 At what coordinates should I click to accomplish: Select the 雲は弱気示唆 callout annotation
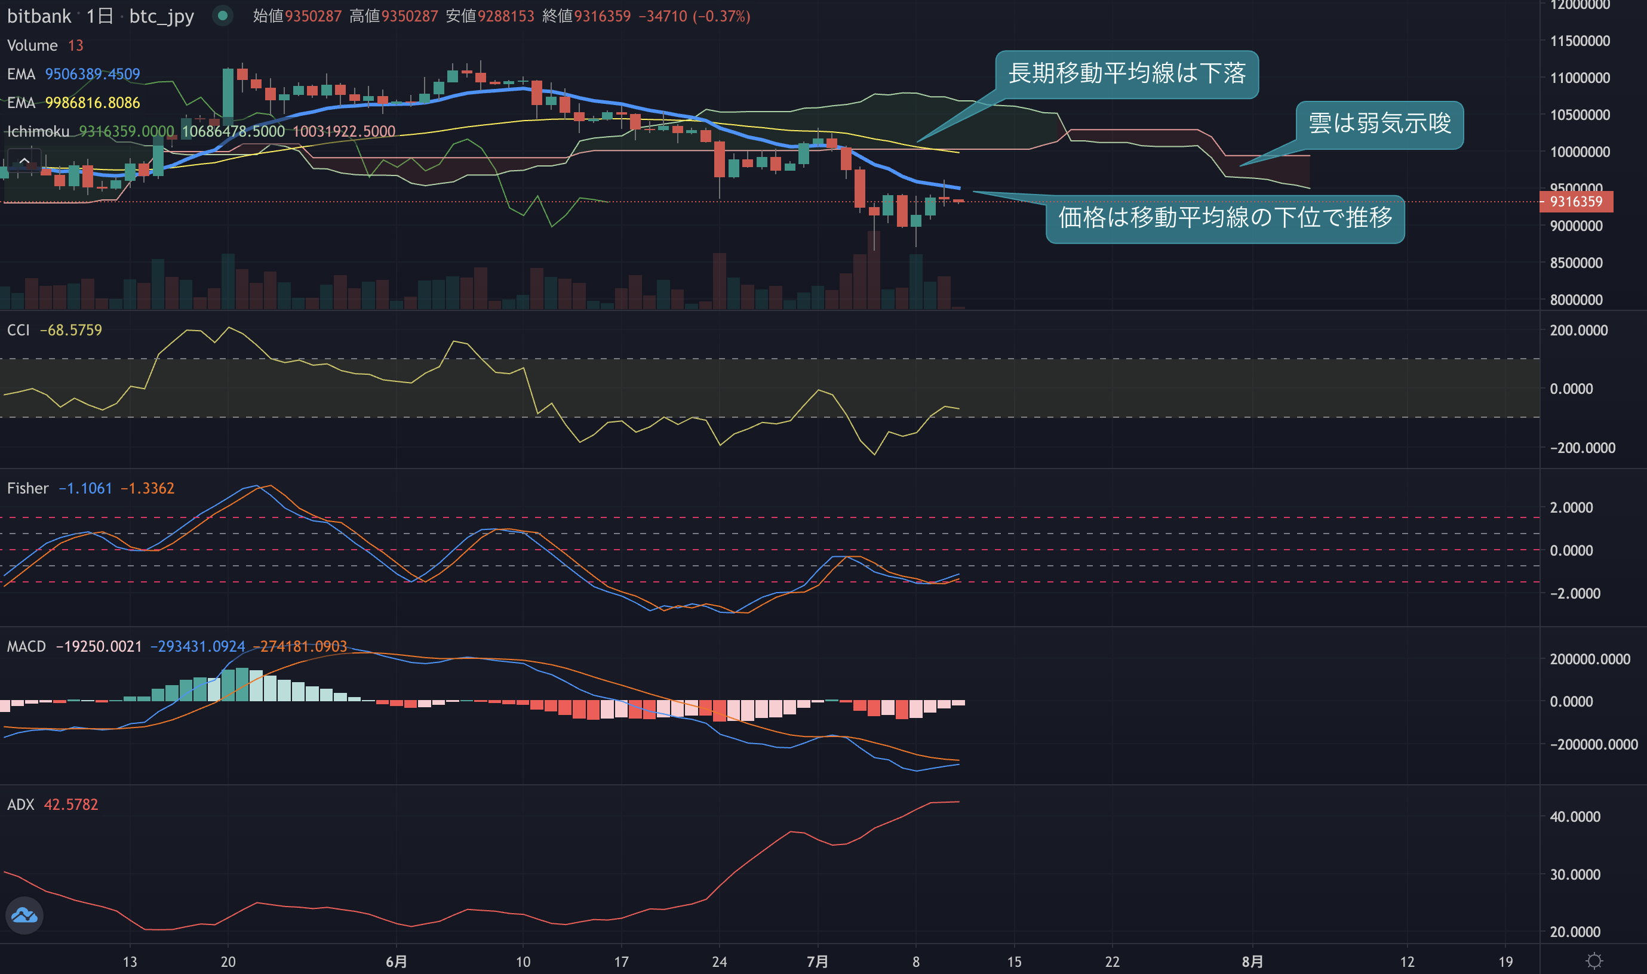pos(1379,125)
